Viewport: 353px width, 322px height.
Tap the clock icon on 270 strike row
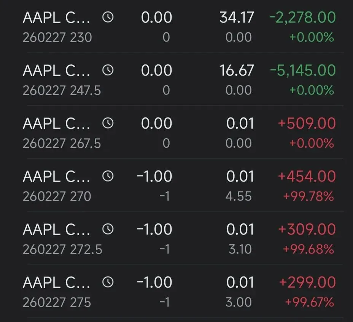click(x=108, y=176)
